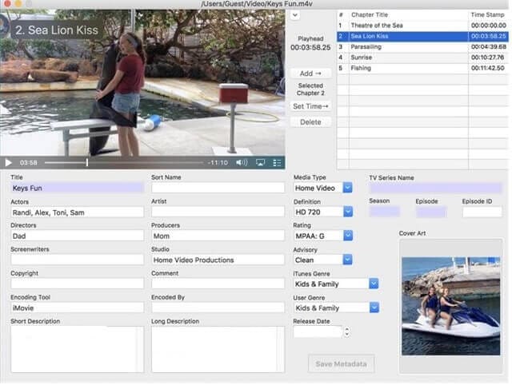Click the Release Date field

(318, 331)
